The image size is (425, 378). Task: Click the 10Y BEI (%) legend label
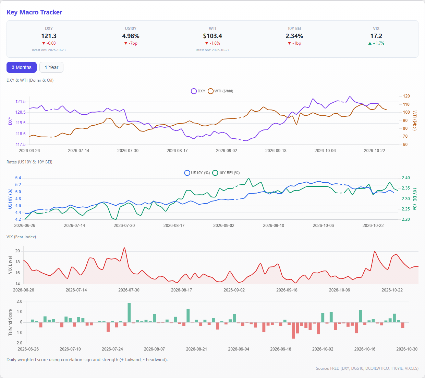229,173
